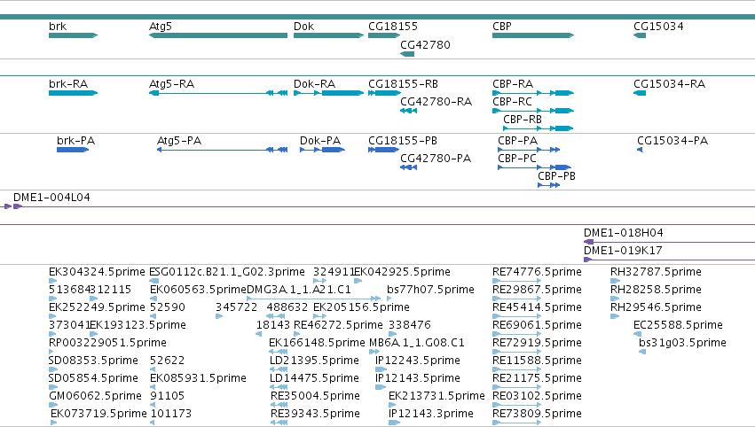Click the RE29867.5prime EST label
The width and height of the screenshot is (755, 427).
537,290
